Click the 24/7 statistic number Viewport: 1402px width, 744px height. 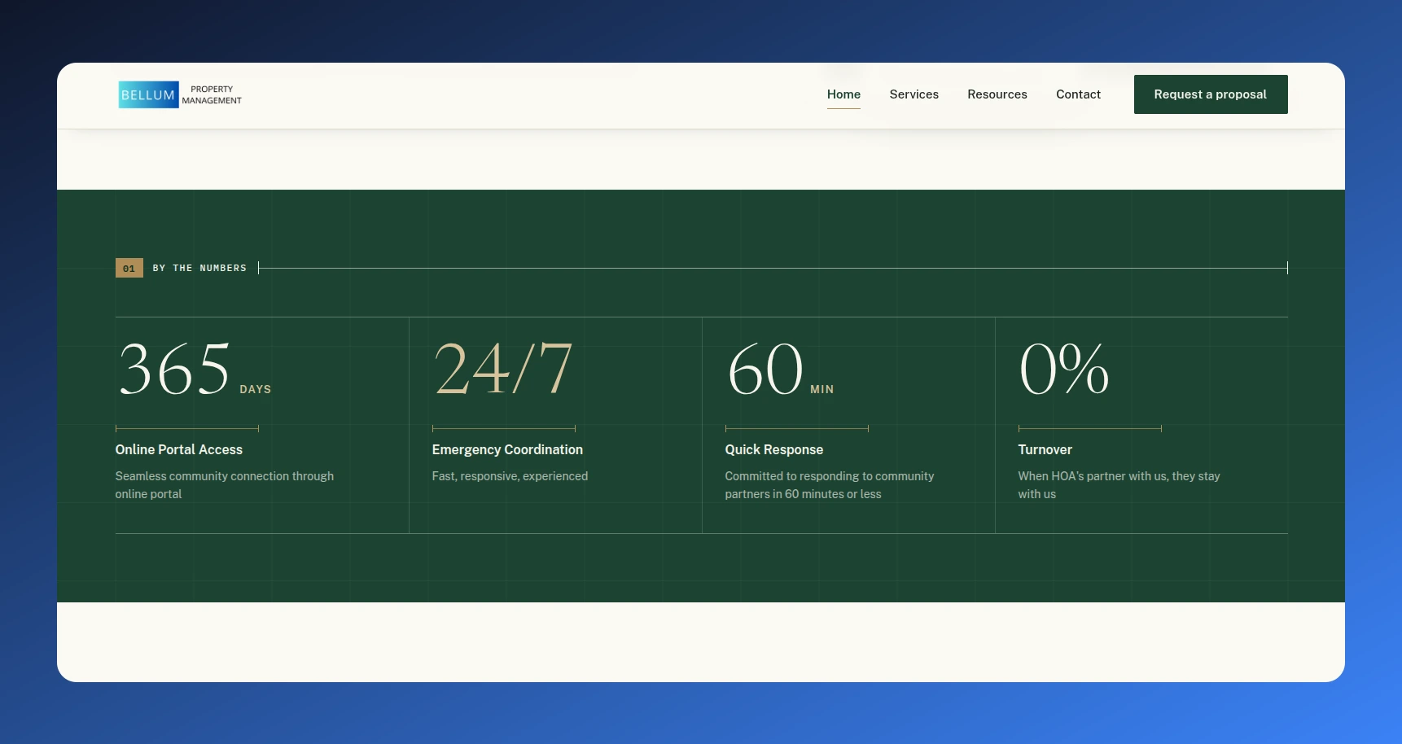coord(504,369)
